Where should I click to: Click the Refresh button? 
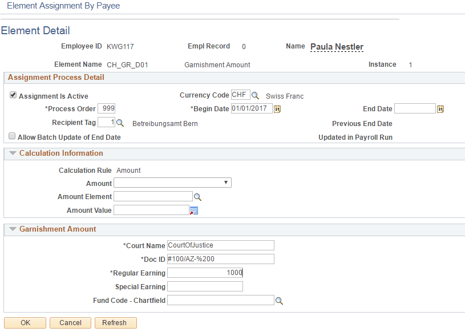point(115,322)
